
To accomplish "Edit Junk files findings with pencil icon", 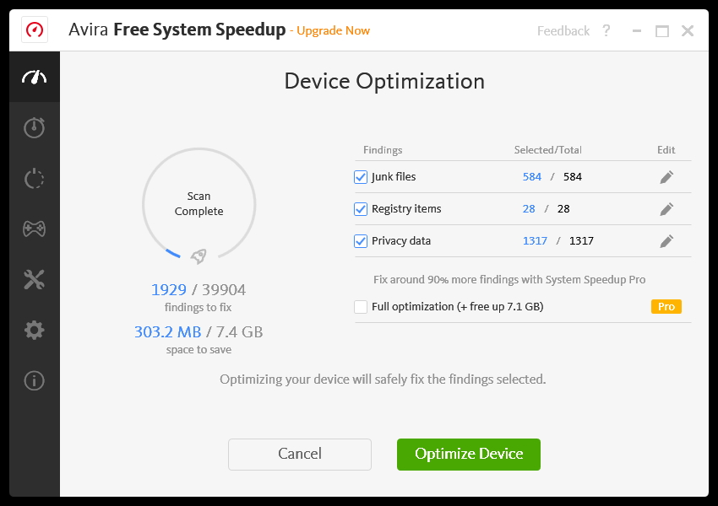I will (666, 177).
